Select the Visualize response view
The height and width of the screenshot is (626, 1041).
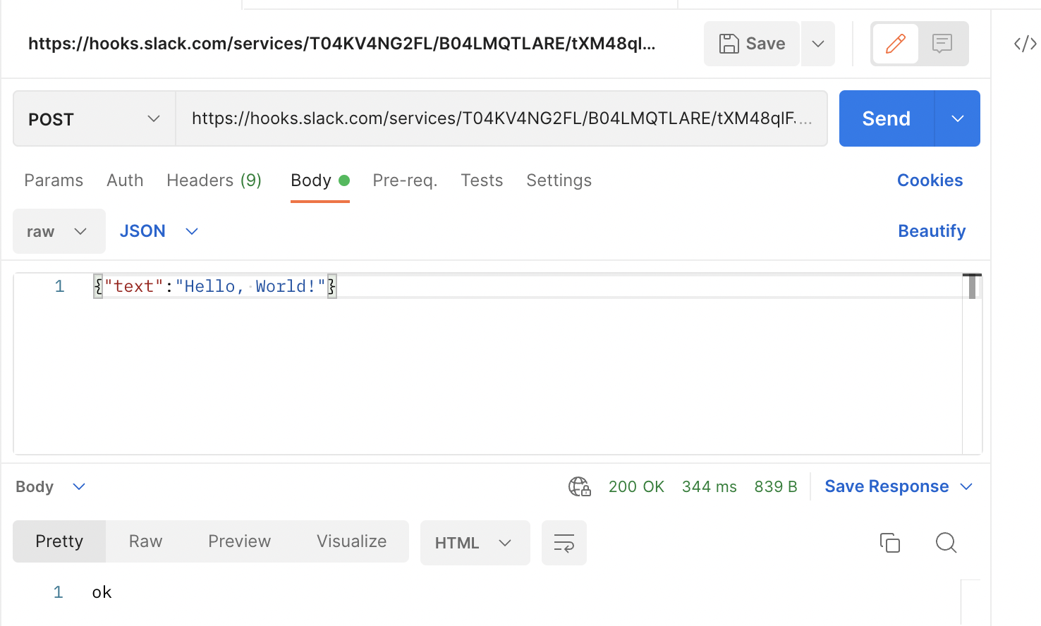[x=351, y=541]
